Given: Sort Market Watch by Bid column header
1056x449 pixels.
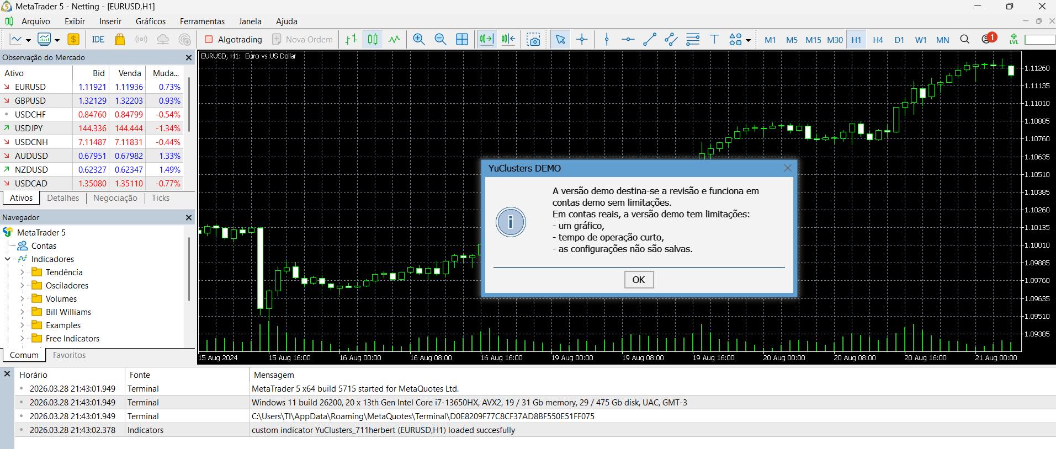Looking at the screenshot, I should (91, 73).
